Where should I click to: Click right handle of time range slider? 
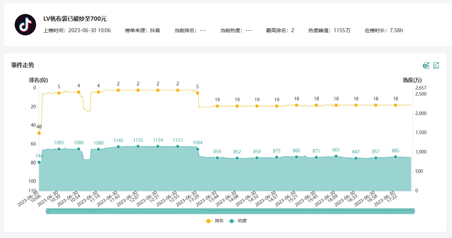[x=414, y=211]
